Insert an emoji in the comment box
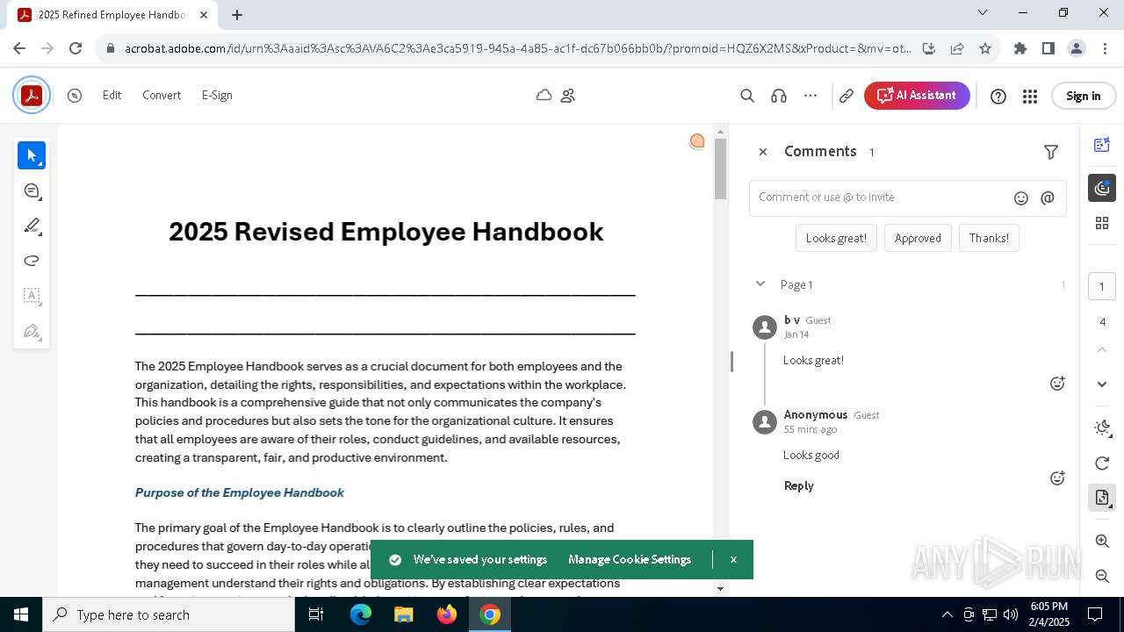The width and height of the screenshot is (1124, 632). pyautogui.click(x=1021, y=198)
